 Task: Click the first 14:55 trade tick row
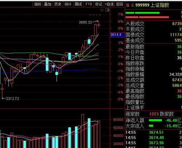point(154,132)
